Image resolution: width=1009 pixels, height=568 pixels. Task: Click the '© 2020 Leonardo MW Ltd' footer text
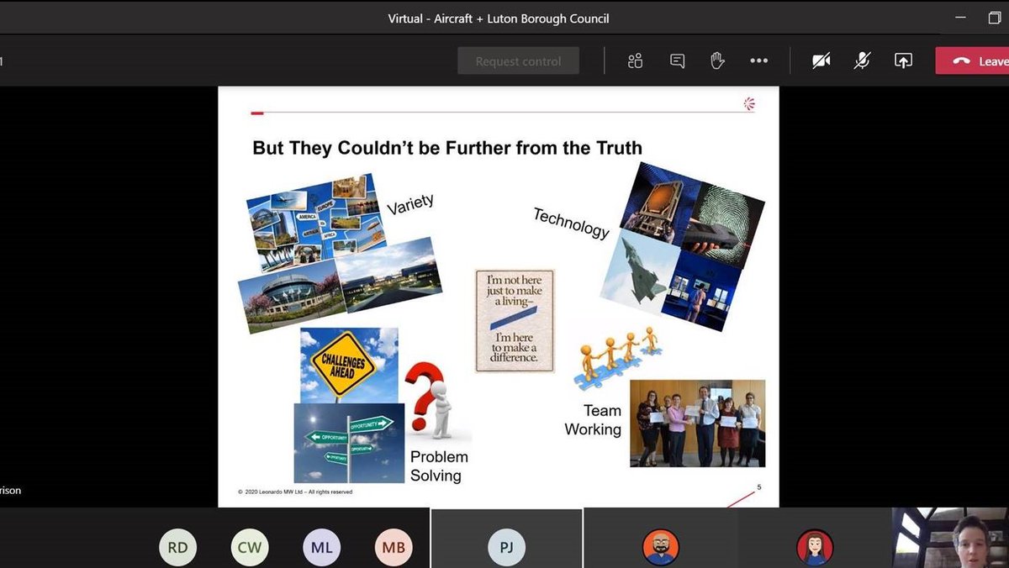tap(295, 492)
